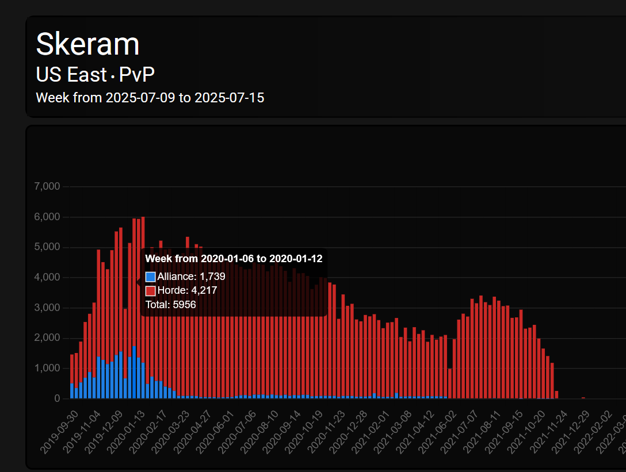This screenshot has width=626, height=472.
Task: Click the 2021-08-11 x-axis date label
Action: [x=481, y=432]
